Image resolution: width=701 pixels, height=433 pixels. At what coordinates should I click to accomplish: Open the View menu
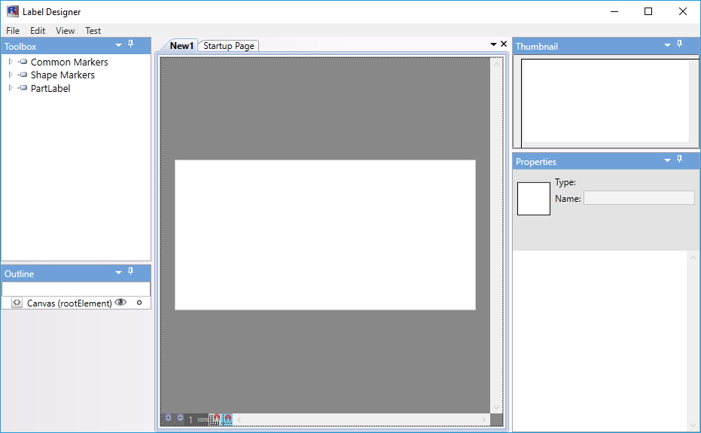click(66, 31)
